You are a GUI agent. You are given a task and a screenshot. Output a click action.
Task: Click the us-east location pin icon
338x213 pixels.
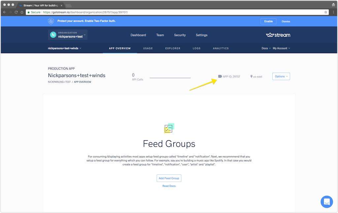coord(251,77)
